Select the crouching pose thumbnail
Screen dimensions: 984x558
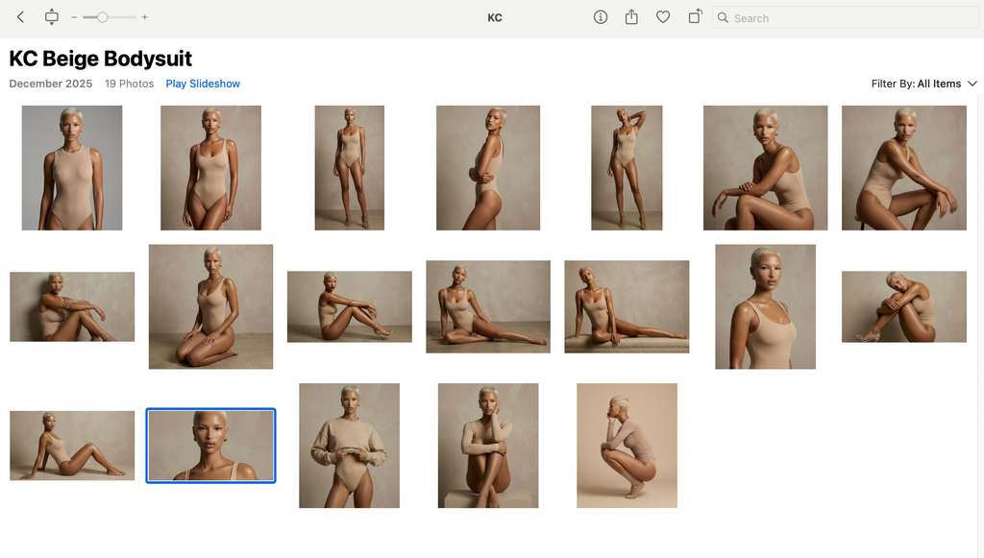[627, 445]
